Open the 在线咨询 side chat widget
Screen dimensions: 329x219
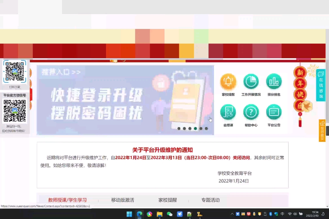point(321,85)
